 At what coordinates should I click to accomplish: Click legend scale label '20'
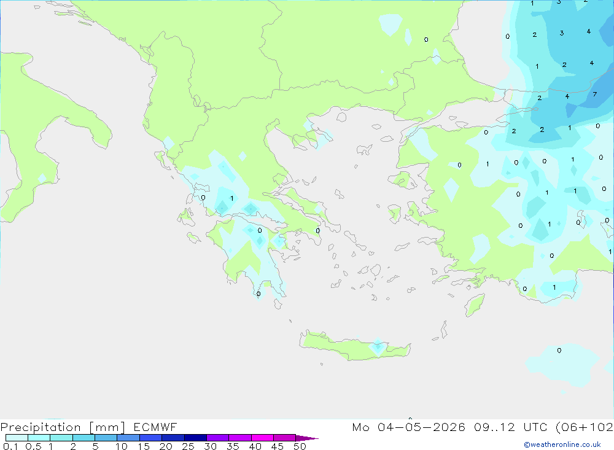pyautogui.click(x=166, y=446)
